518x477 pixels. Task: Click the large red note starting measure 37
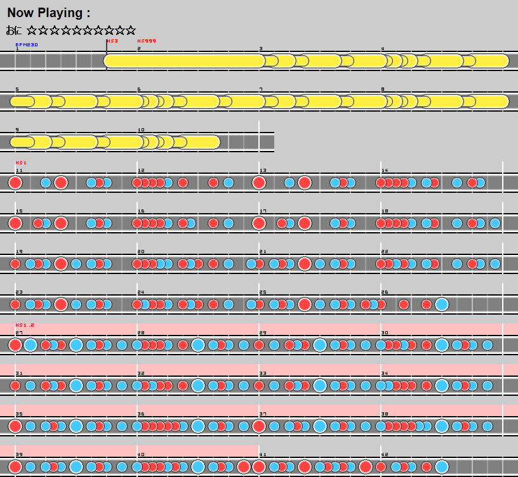259,426
